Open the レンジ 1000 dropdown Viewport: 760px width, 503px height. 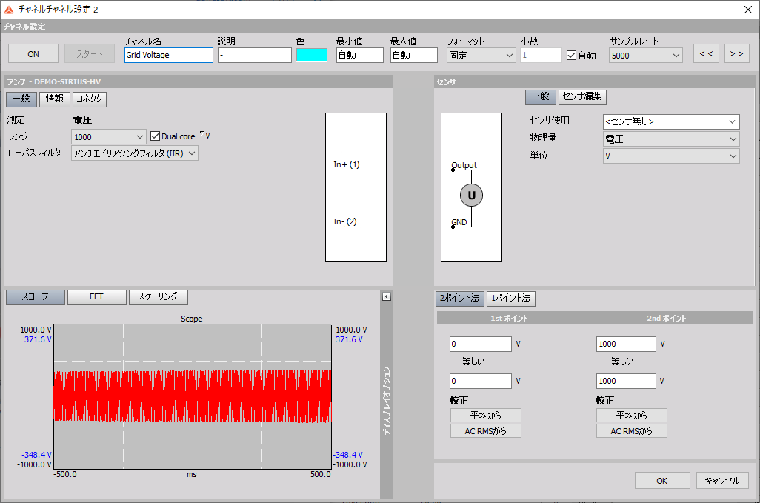[109, 136]
